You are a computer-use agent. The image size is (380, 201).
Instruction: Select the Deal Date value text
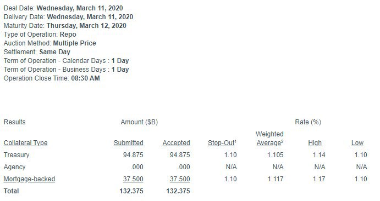[80, 8]
